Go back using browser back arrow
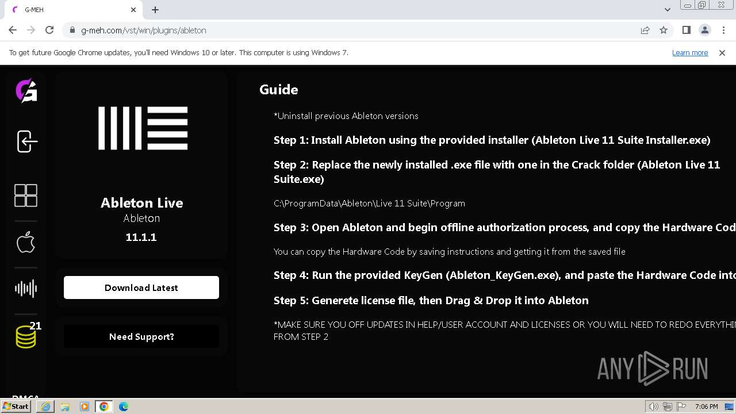Viewport: 736px width, 414px height. 13,30
